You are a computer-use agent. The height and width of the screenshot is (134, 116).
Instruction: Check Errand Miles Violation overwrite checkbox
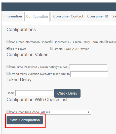(8, 73)
